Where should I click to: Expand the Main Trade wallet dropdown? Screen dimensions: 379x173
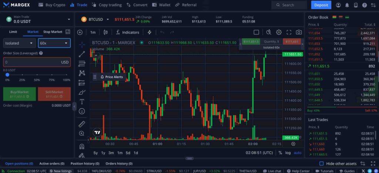tap(69, 19)
